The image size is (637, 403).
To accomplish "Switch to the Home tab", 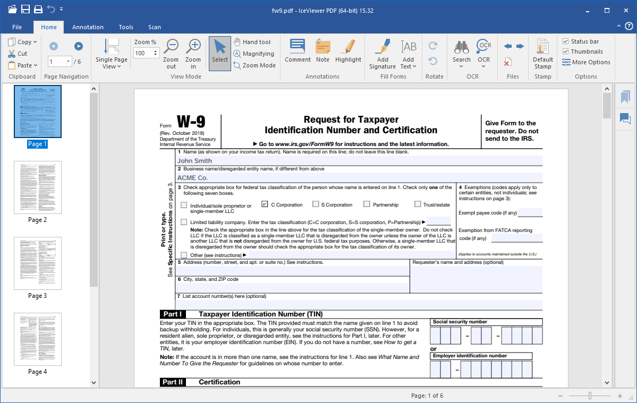I will point(49,27).
